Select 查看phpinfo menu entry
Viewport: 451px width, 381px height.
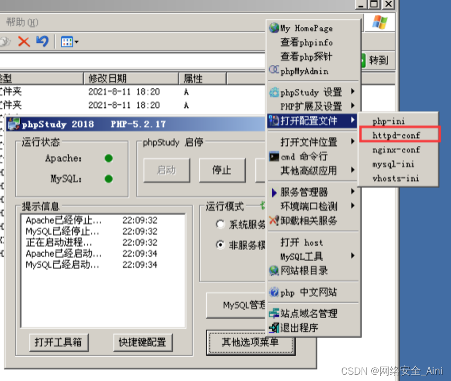pyautogui.click(x=313, y=42)
